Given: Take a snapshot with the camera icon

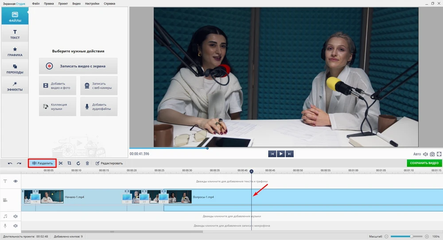Looking at the screenshot, I should pyautogui.click(x=432, y=154).
